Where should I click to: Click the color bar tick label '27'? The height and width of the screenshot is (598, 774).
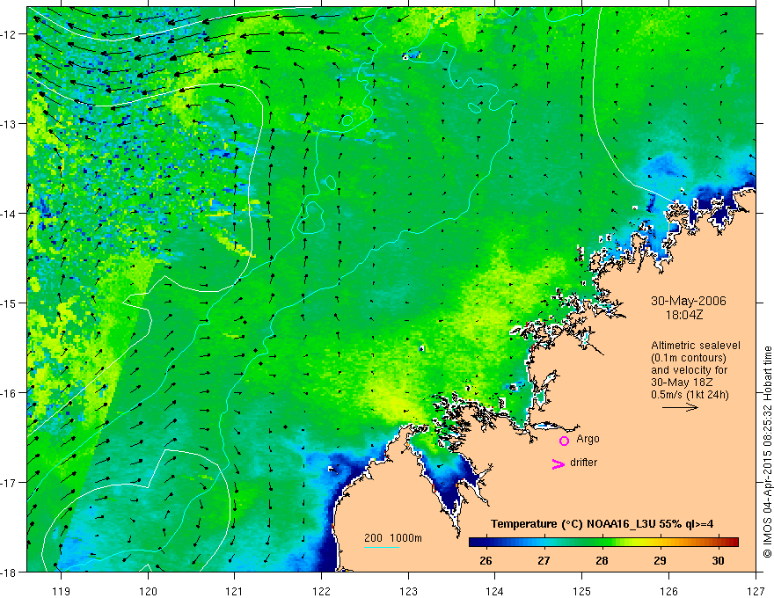pyautogui.click(x=544, y=560)
